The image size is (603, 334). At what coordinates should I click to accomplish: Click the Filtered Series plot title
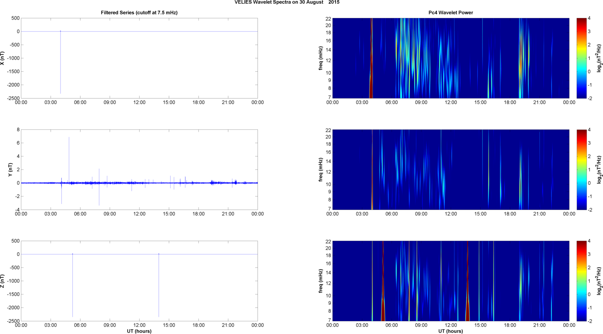[x=139, y=13]
